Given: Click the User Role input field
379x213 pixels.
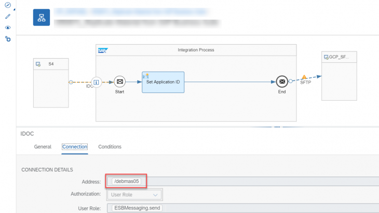Looking at the screenshot, I should click(244, 208).
